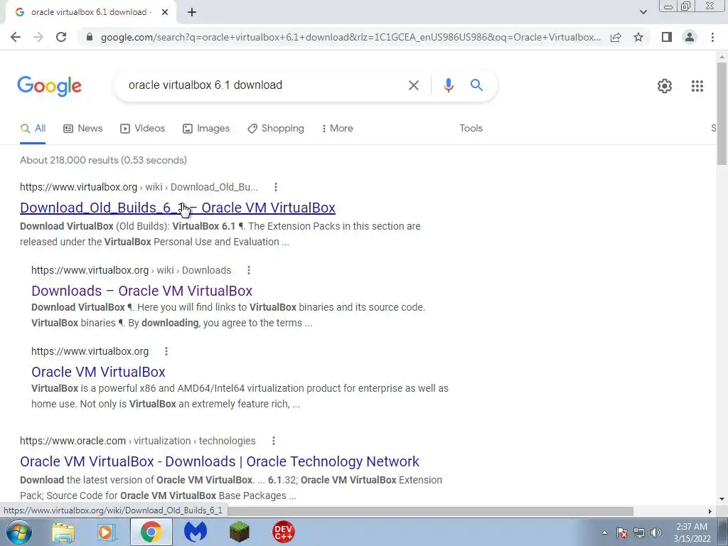
Task: Open the Google apps grid
Action: pyautogui.click(x=697, y=86)
